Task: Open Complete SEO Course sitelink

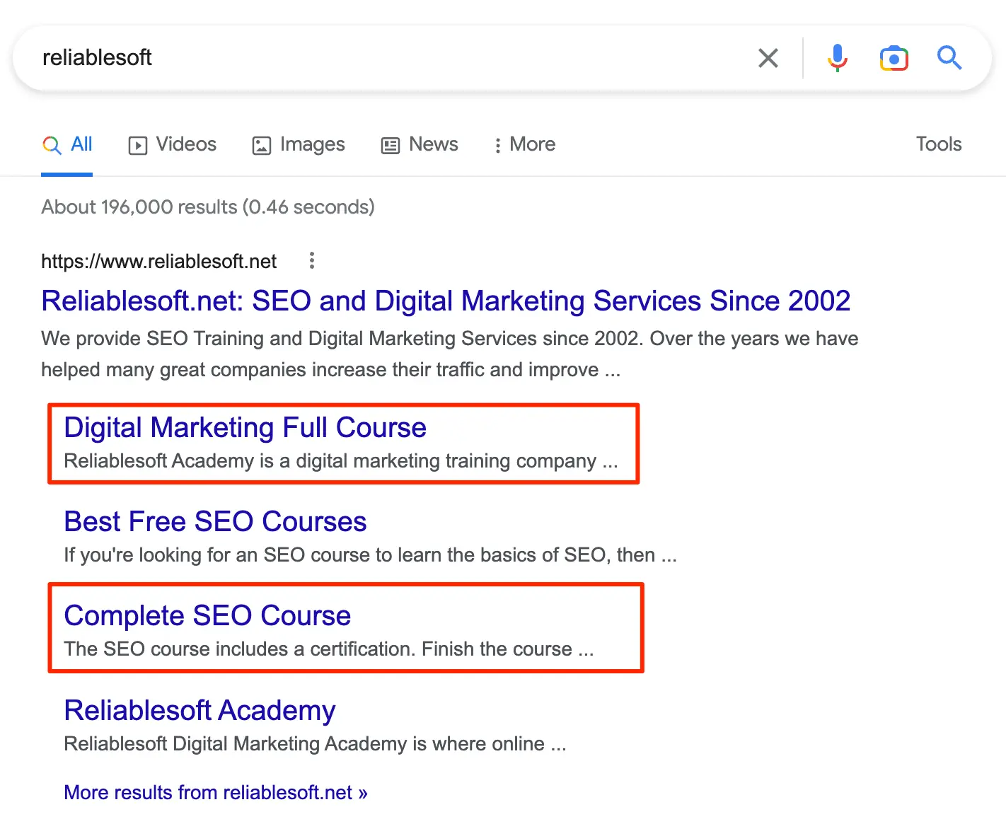Action: coord(207,616)
